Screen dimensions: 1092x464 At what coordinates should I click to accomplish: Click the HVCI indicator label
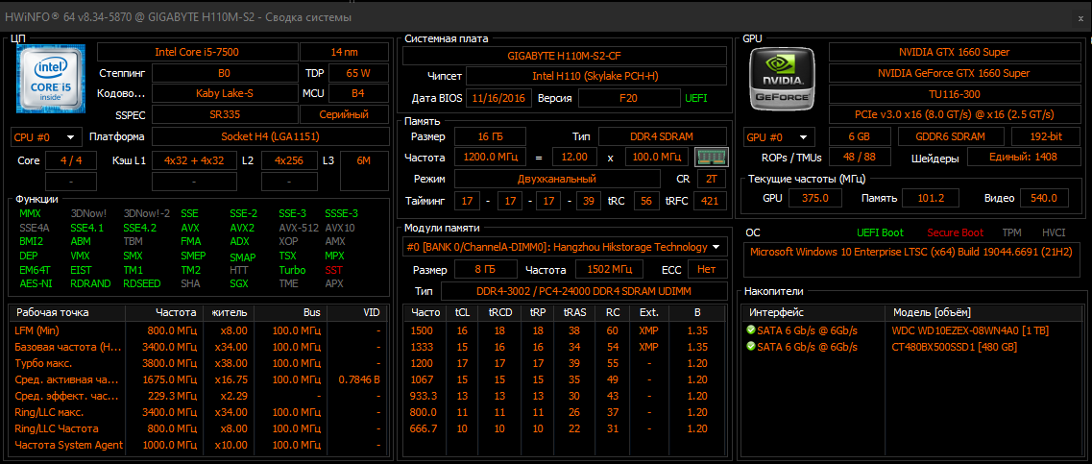[x=1053, y=232]
